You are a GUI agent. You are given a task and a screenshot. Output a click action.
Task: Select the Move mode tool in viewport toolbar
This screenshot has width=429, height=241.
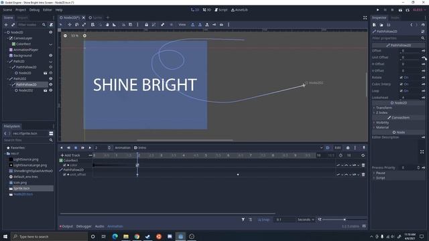pos(70,25)
